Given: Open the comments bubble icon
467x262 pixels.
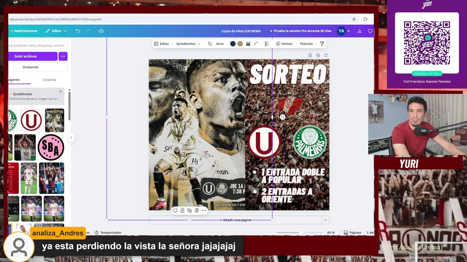Looking at the screenshot, I should (x=370, y=31).
